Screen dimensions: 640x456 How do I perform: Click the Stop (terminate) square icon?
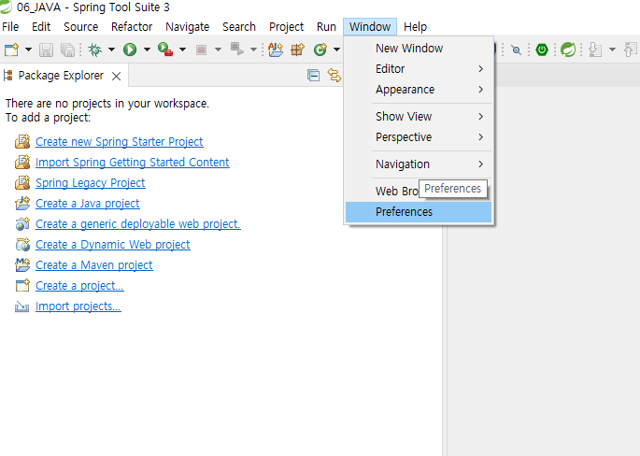201,50
